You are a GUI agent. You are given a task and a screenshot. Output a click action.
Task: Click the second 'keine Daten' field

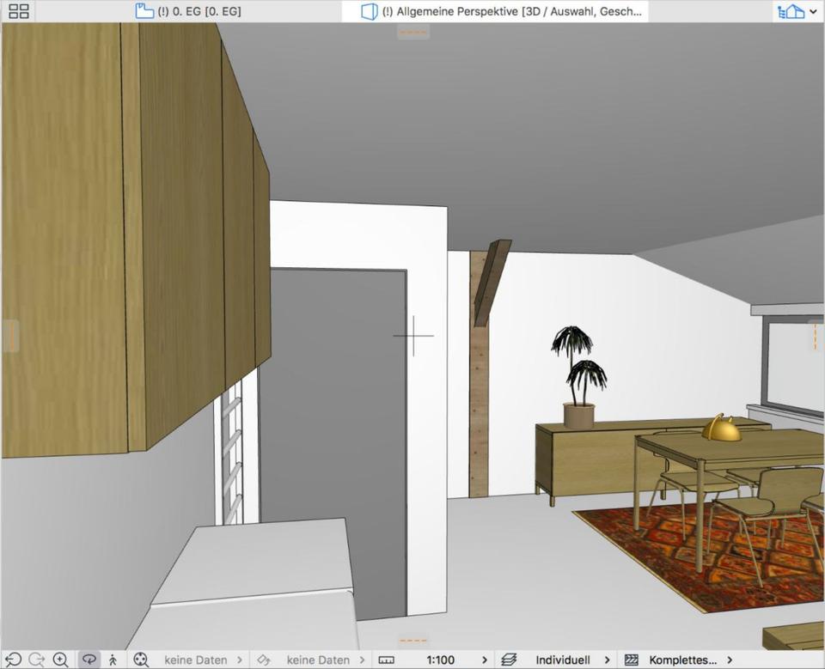[x=318, y=660]
